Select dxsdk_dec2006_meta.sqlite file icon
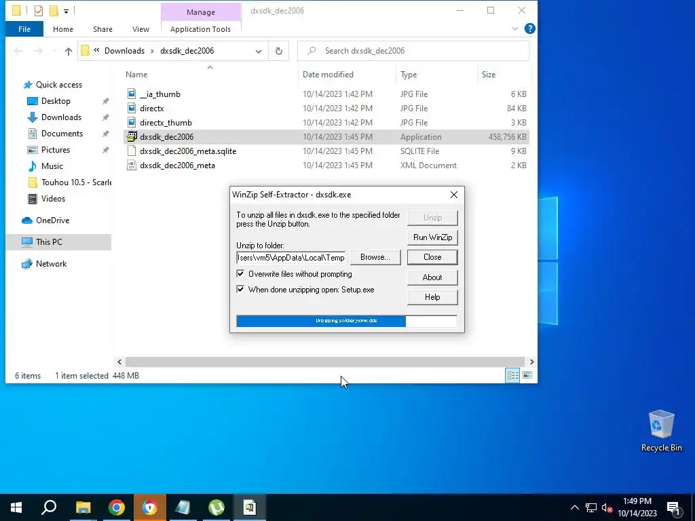695x521 pixels. coord(132,151)
